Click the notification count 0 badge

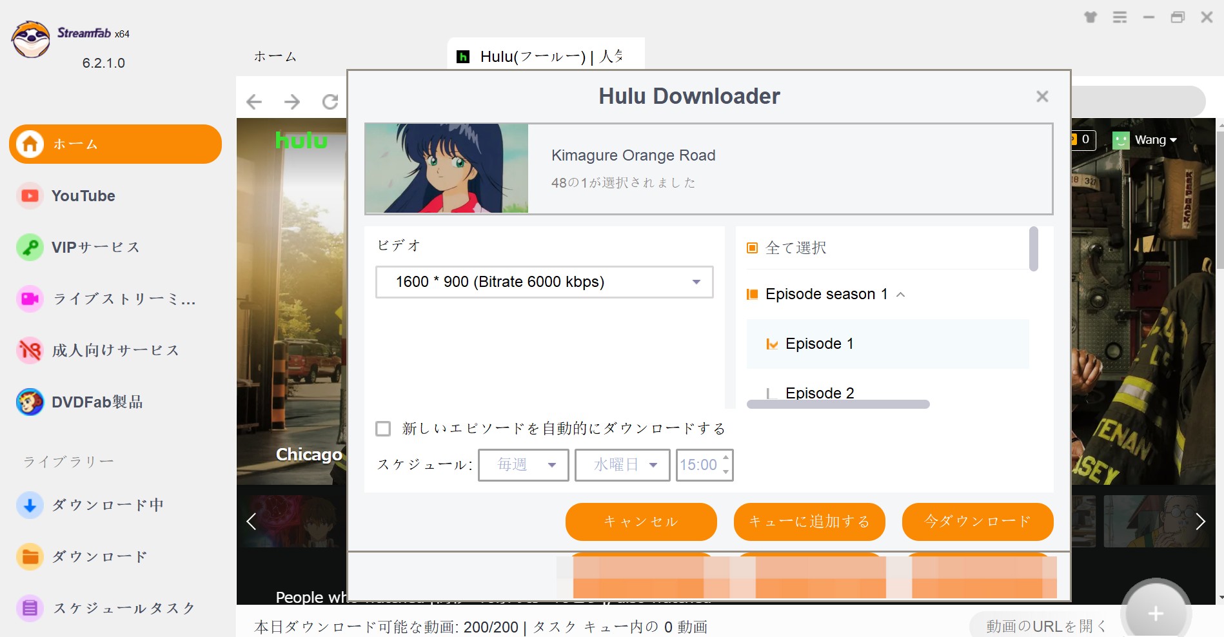(1083, 139)
